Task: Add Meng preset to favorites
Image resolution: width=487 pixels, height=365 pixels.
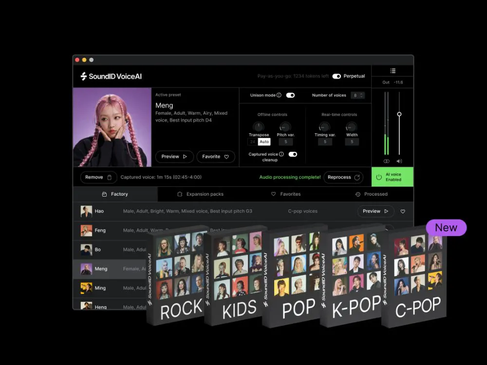Action: pos(216,157)
